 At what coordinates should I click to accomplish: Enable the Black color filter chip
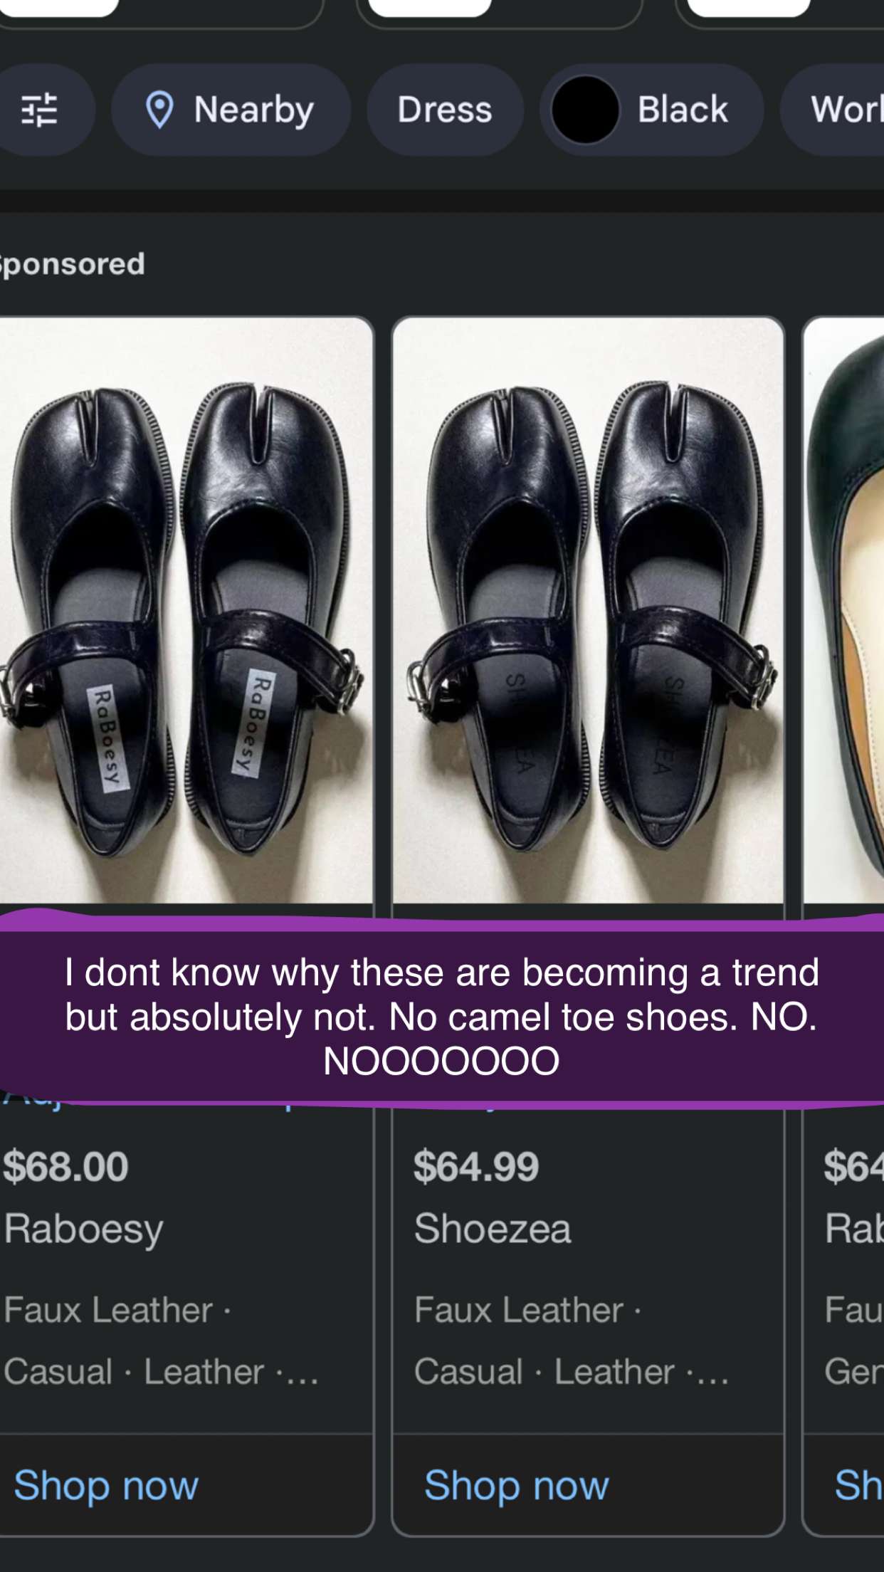point(651,110)
